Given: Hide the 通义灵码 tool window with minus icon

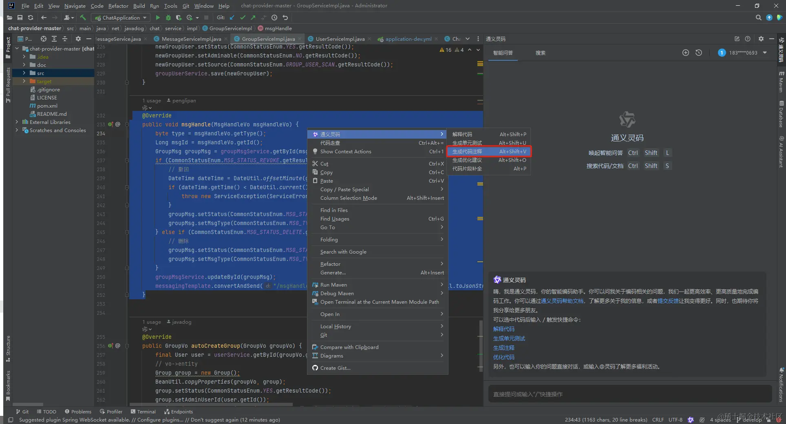Looking at the screenshot, I should point(771,39).
